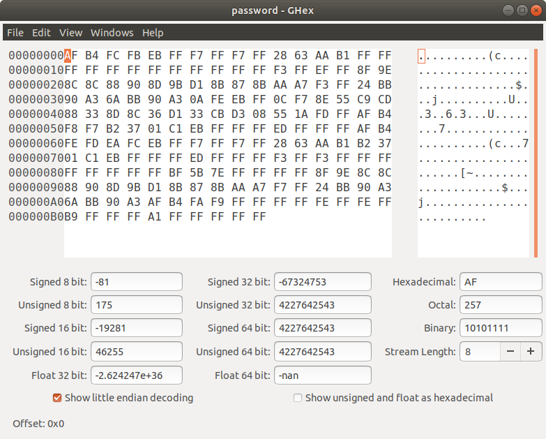Decrease Stream Length with minus button
This screenshot has height=439, width=546.
click(510, 351)
